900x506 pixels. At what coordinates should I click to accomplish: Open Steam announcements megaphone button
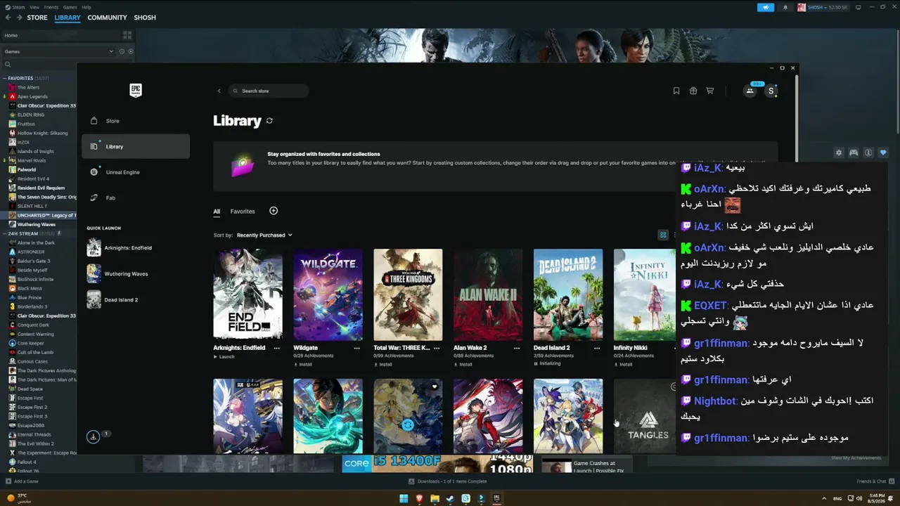point(766,8)
